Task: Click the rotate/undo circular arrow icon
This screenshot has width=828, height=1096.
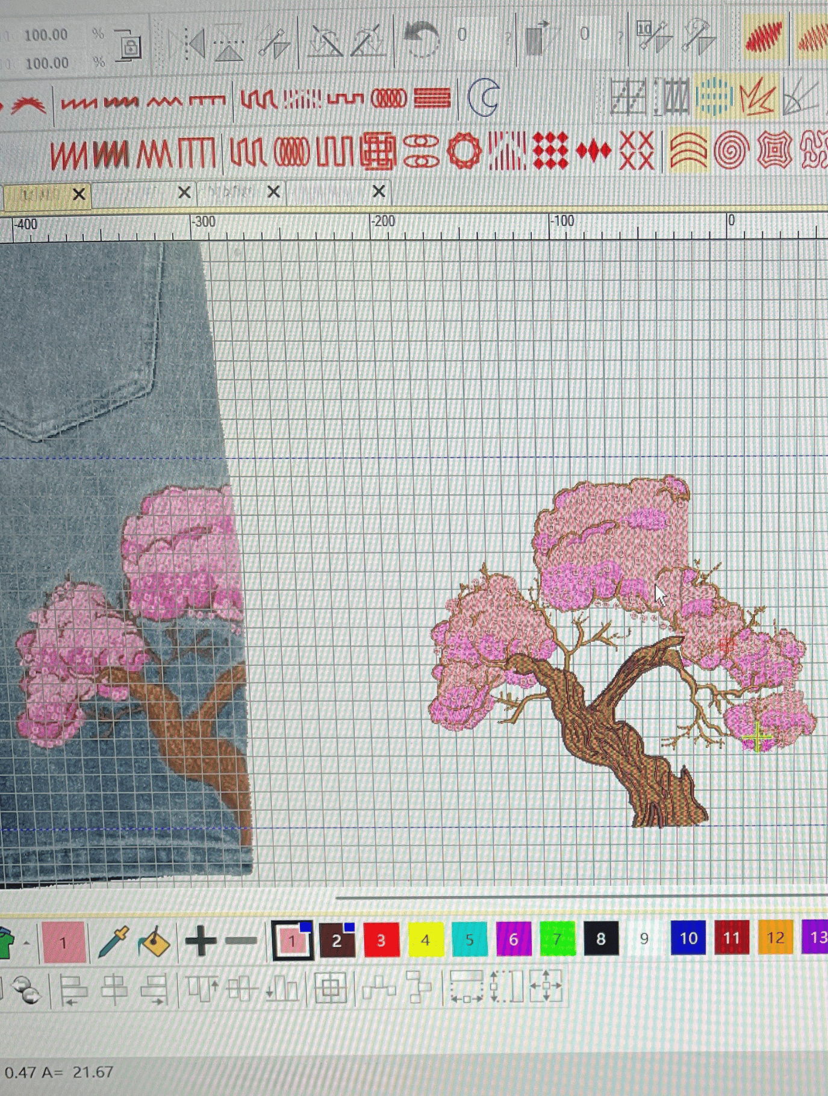Action: coord(422,39)
